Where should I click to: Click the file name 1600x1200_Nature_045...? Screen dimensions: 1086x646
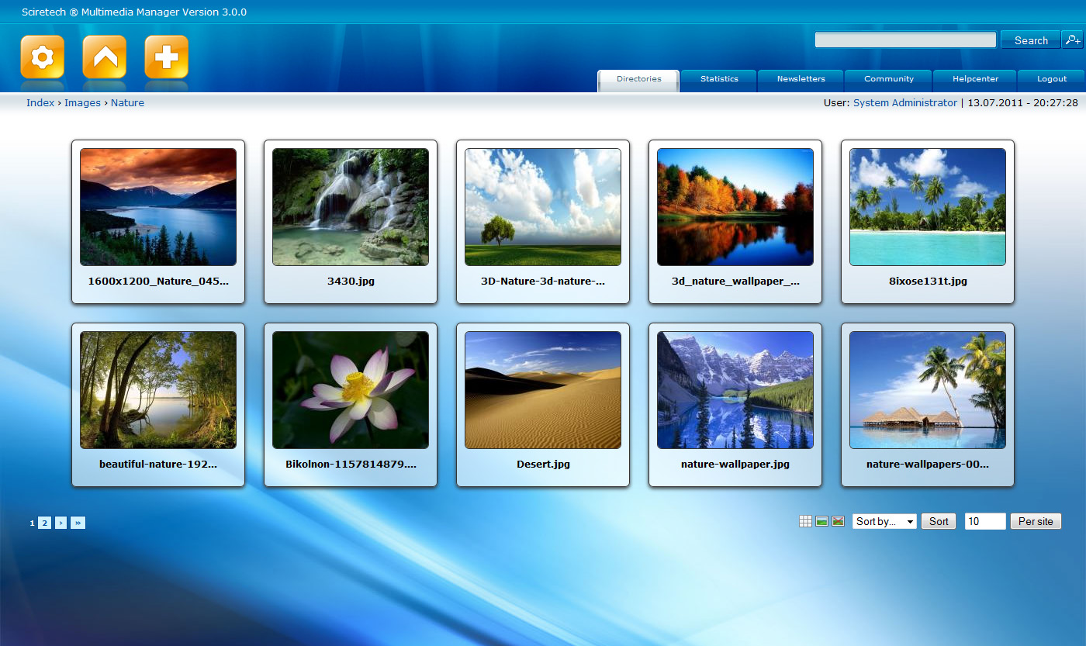(158, 282)
